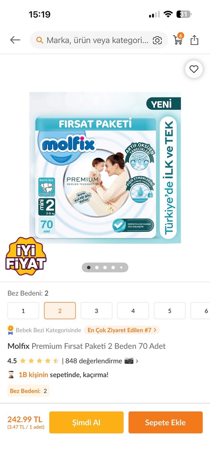Pick diaper size 5
210x455 pixels.
pyautogui.click(x=169, y=311)
